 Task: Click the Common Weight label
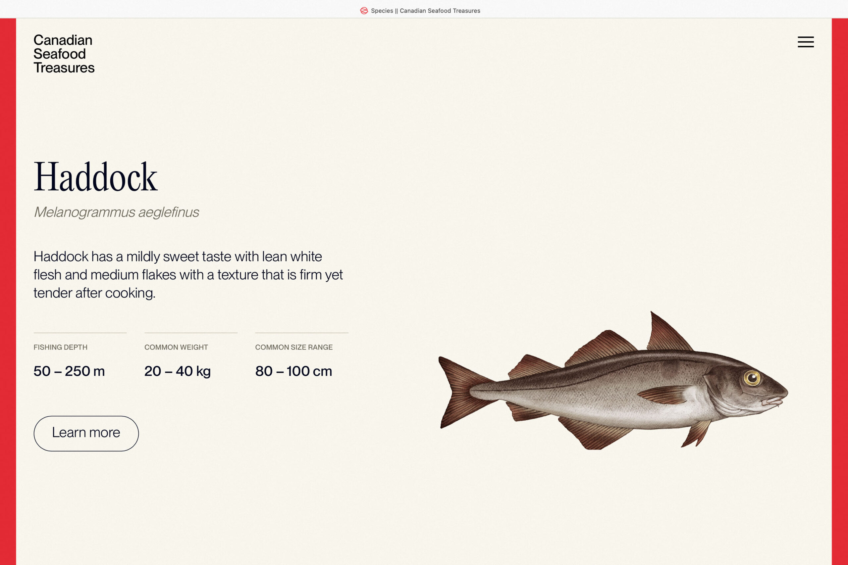[x=176, y=347]
